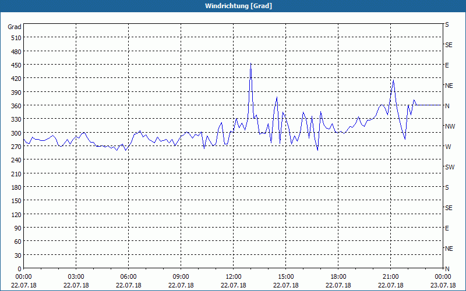Click the flat blue line segment at 360

point(428,105)
